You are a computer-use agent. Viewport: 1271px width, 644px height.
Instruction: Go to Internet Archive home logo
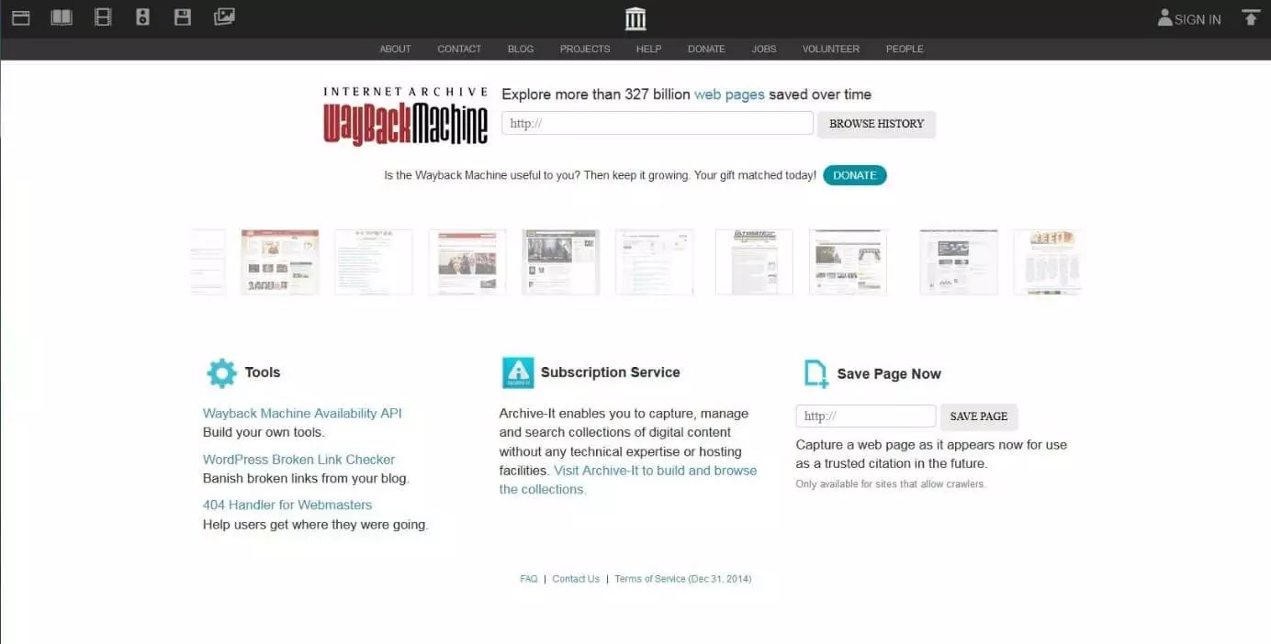[635, 18]
